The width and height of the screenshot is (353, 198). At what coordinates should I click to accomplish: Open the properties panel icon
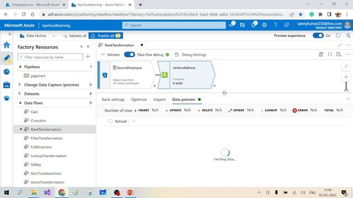[339, 54]
